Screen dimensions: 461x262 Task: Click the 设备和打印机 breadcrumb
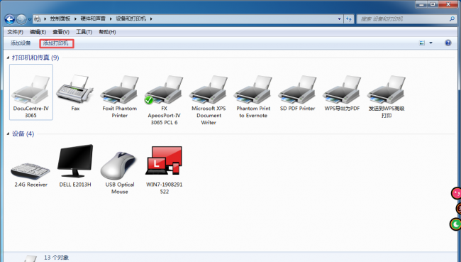pos(130,19)
